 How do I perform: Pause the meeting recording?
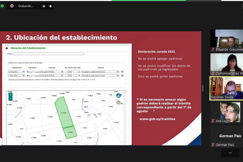(x=44, y=6)
